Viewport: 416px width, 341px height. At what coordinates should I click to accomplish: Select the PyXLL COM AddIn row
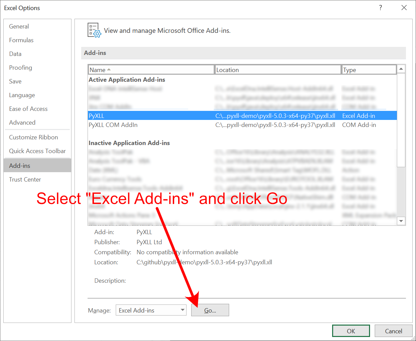point(242,125)
